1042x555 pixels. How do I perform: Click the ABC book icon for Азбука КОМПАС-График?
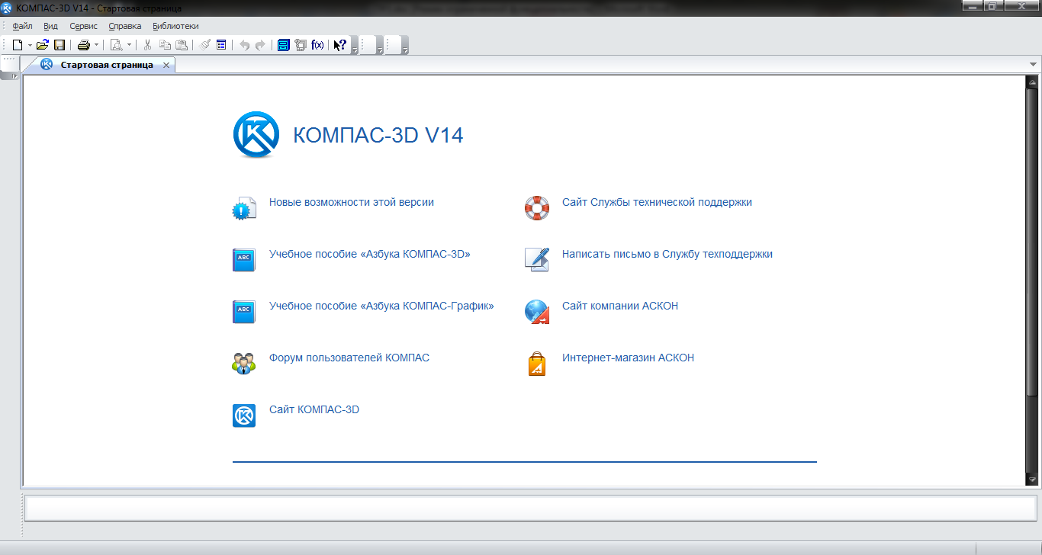244,312
